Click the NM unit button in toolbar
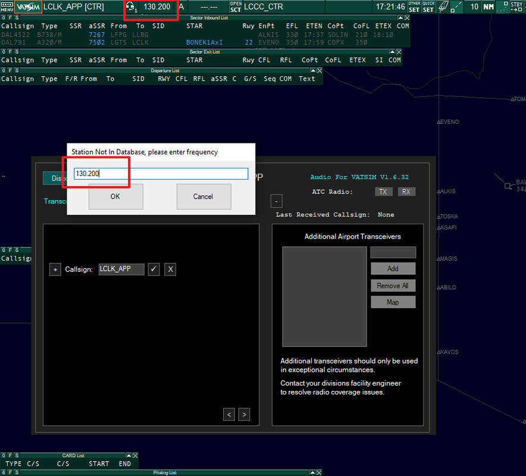 (x=489, y=7)
